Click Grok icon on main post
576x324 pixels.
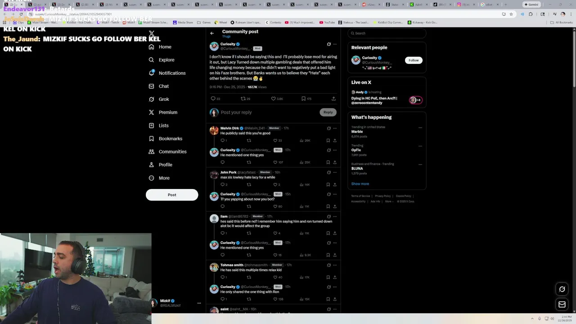coord(328,44)
